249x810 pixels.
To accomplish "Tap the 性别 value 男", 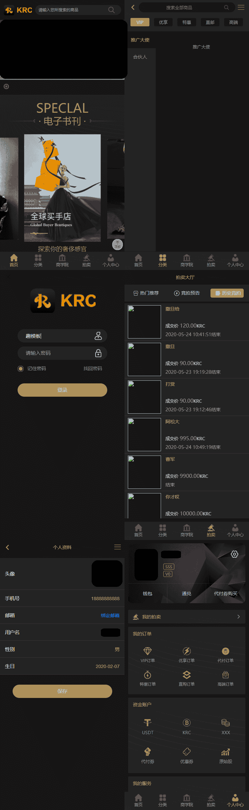I will point(117,649).
